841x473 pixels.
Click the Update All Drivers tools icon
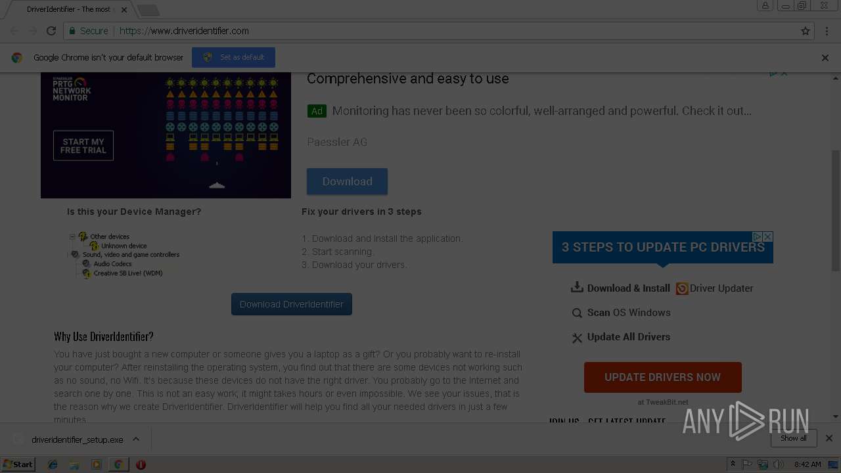577,338
